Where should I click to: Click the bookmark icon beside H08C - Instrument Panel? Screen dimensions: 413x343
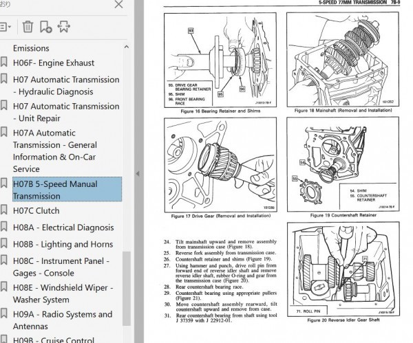(x=3, y=261)
